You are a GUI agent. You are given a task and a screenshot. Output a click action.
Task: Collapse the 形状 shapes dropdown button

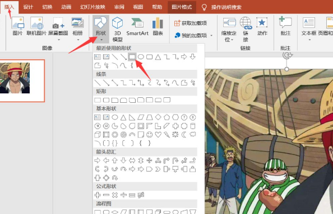coord(101,29)
